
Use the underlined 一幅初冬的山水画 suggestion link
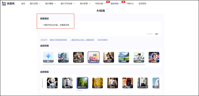tap(82, 40)
